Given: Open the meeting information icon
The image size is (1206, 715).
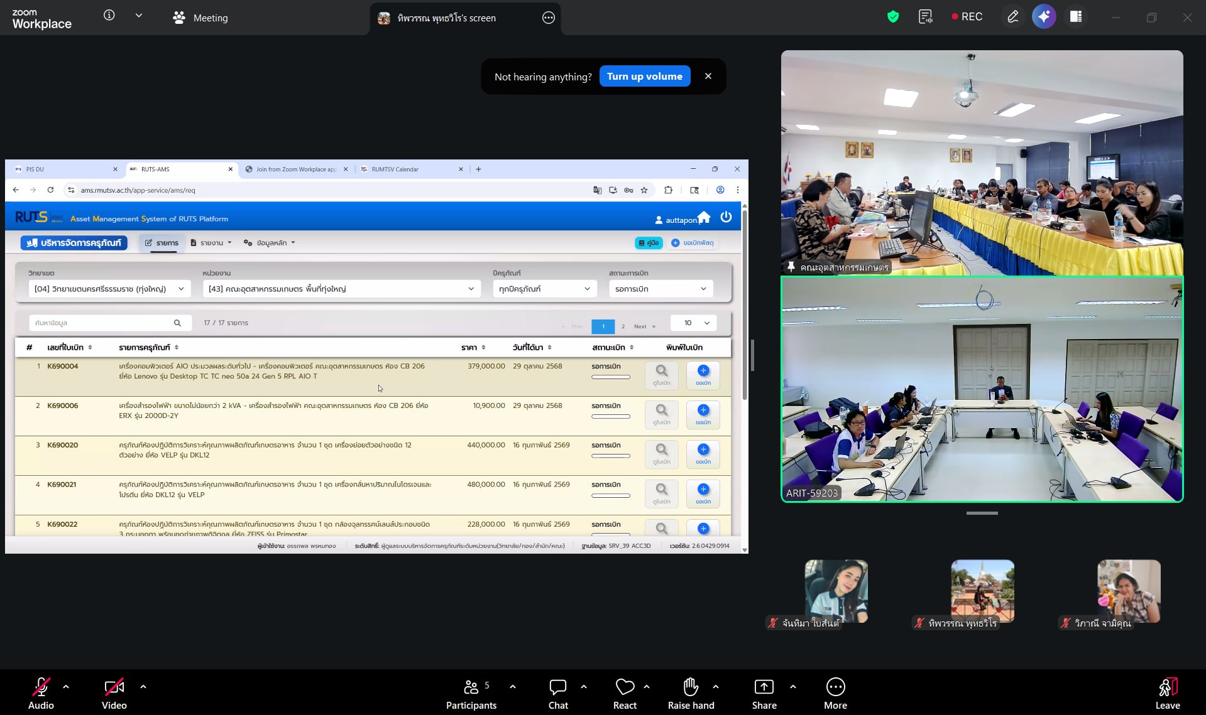Looking at the screenshot, I should coord(109,16).
